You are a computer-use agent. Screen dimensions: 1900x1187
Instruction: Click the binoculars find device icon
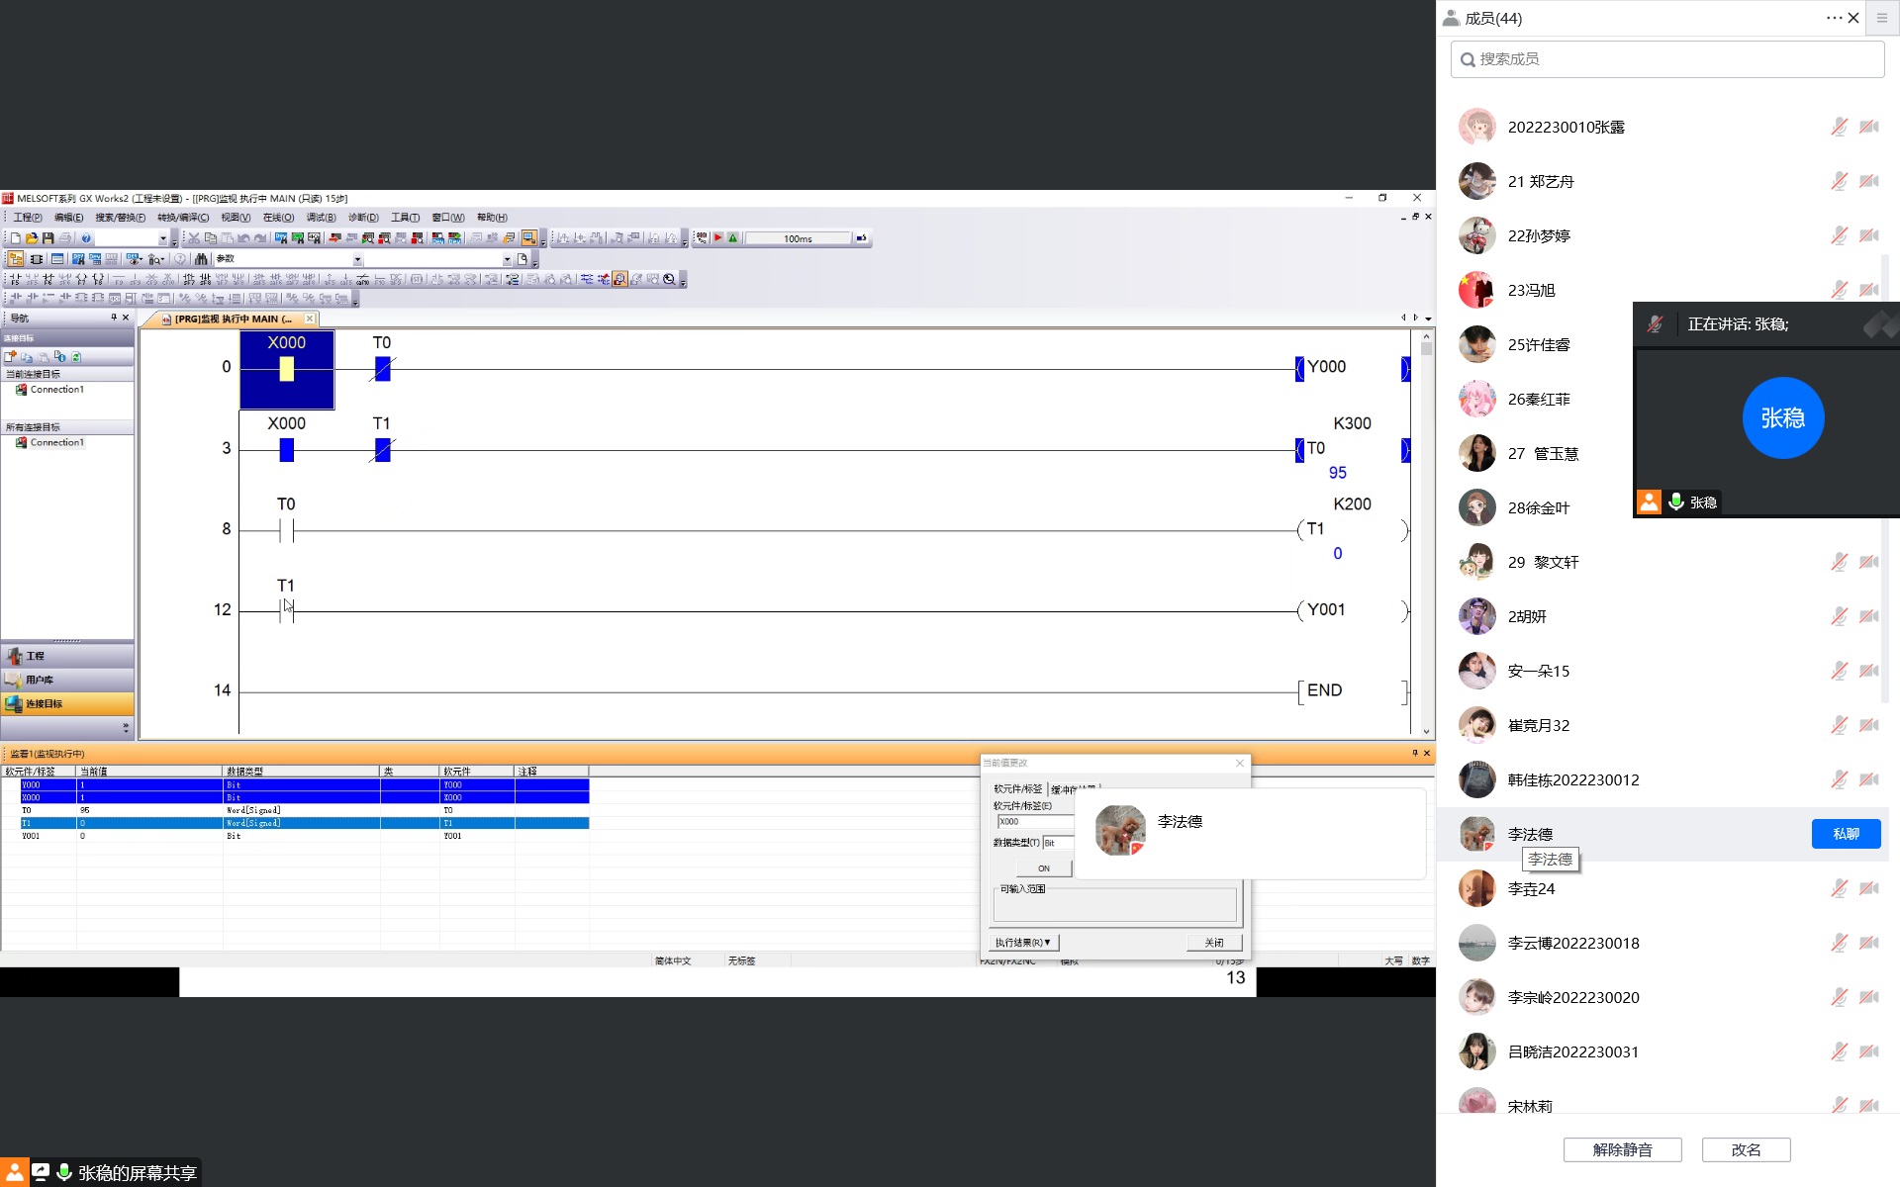(x=201, y=259)
